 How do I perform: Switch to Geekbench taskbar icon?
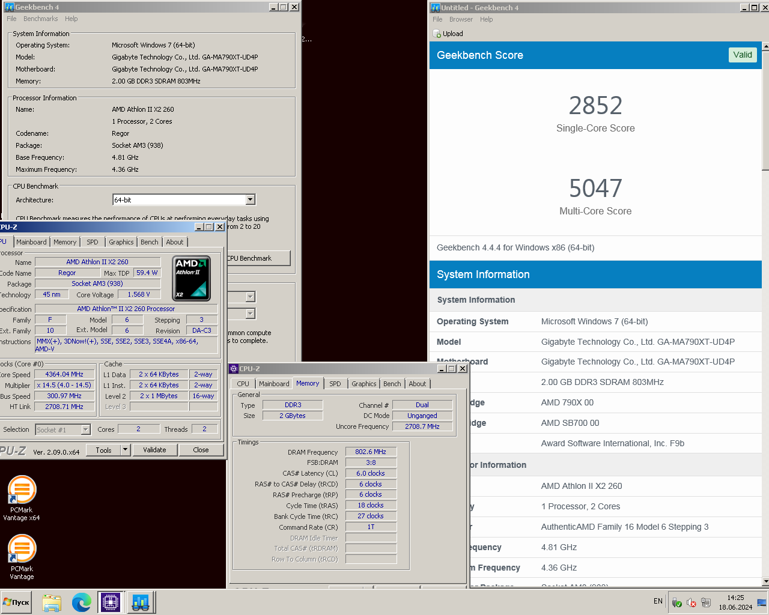[x=141, y=602]
